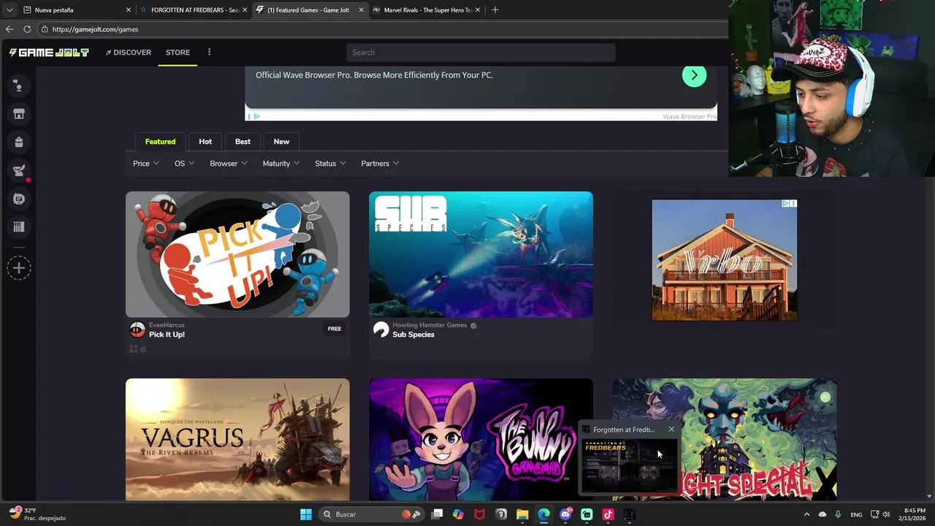Open a new browser tab with plus

pos(495,10)
